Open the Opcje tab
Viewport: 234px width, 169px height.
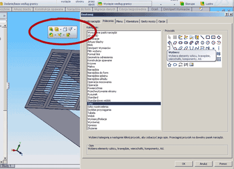(x=162, y=22)
